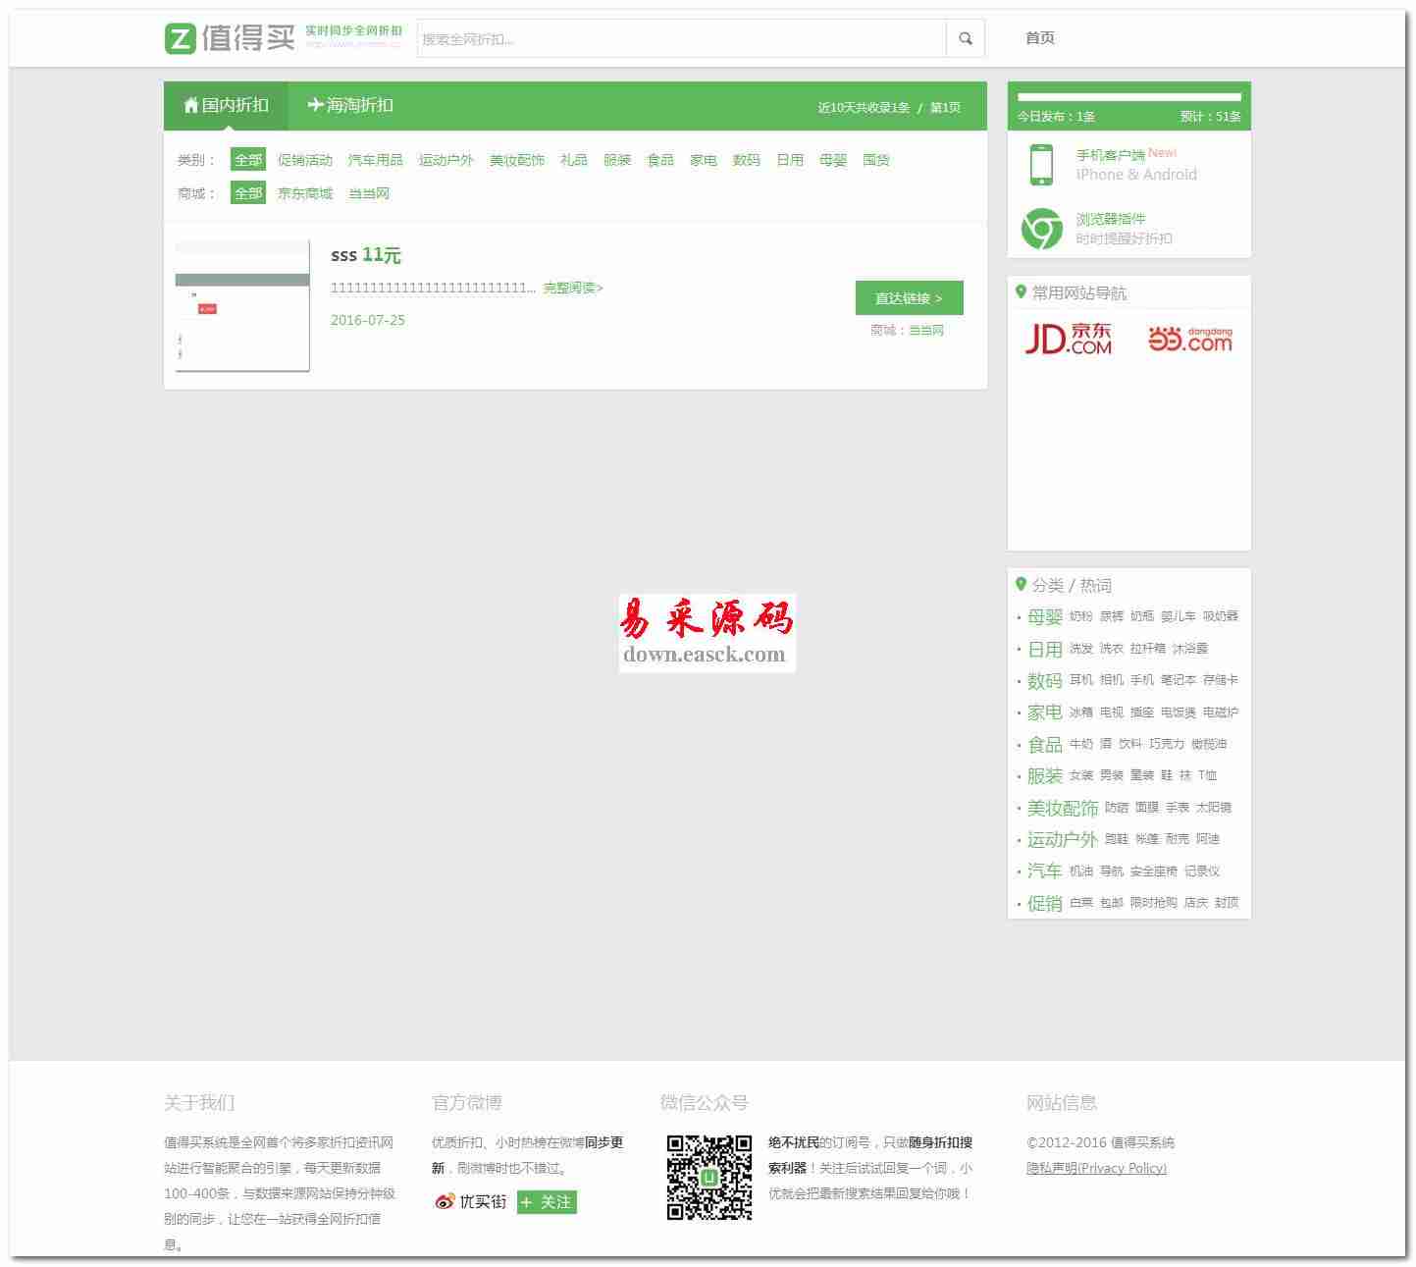Viewport: 1416px width, 1267px height.
Task: Visit the dangdang.com logo link
Action: pyautogui.click(x=1190, y=339)
